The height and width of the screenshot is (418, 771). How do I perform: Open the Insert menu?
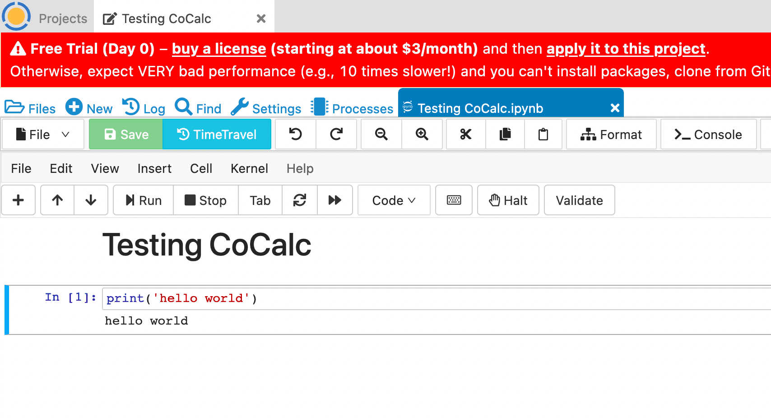click(x=154, y=168)
